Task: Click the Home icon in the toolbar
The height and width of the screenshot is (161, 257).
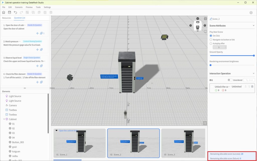Action: (x=4, y=12)
